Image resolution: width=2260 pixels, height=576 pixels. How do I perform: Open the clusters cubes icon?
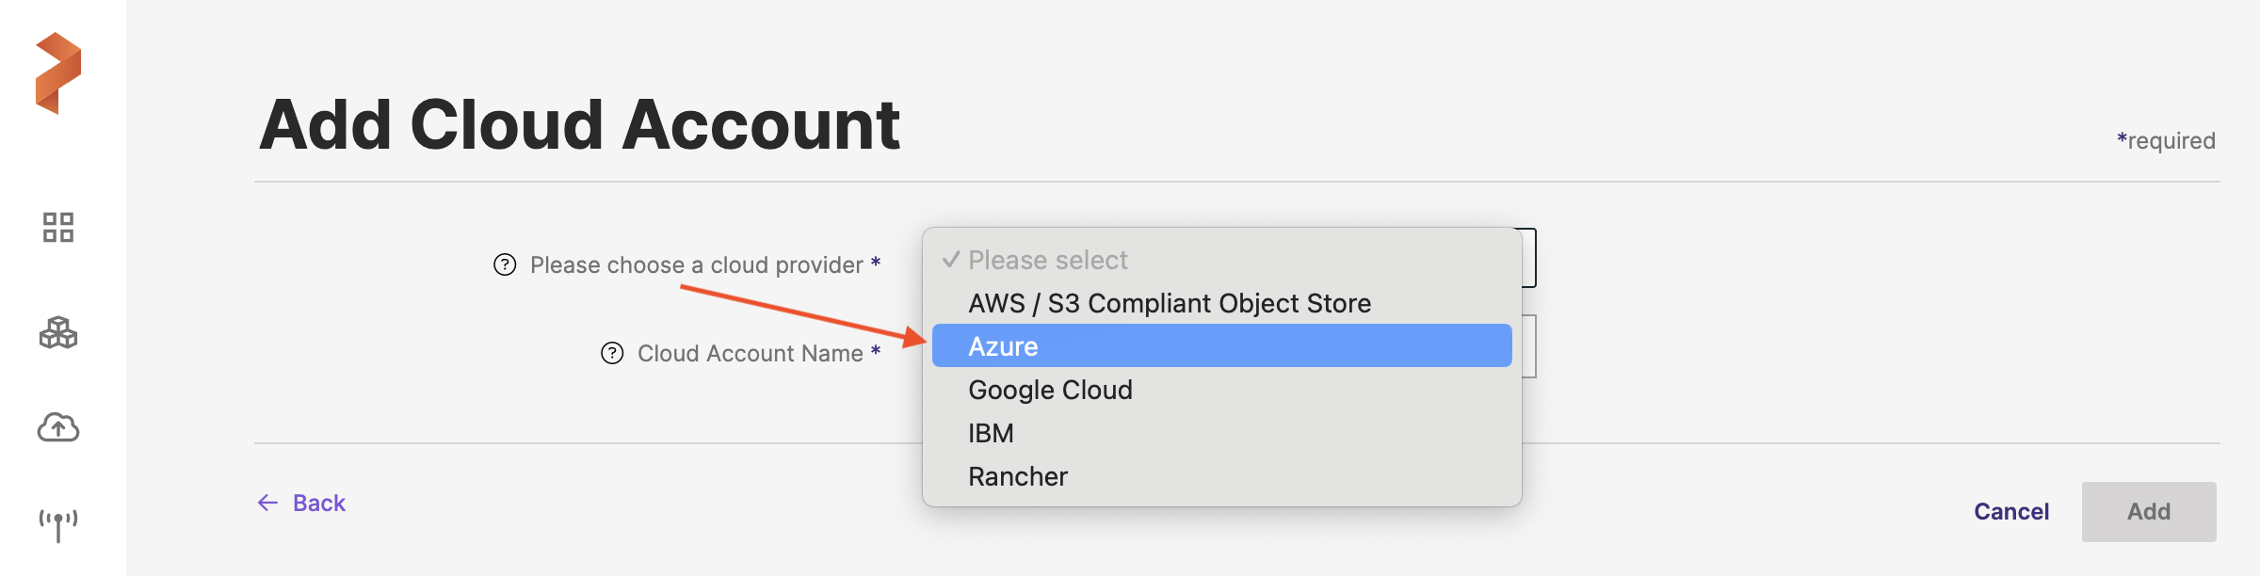pyautogui.click(x=58, y=332)
